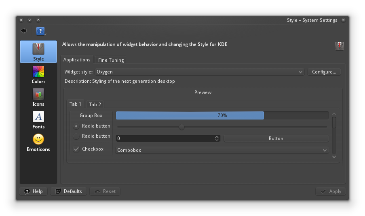
Task: Click the preview scrollbar handle
Action: [x=334, y=122]
